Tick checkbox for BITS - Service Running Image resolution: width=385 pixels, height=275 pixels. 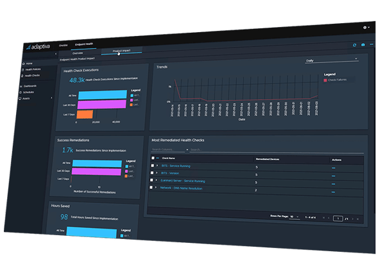click(x=153, y=166)
